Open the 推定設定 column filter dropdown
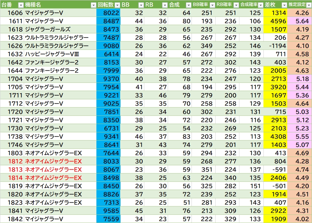 tap(308, 5)
